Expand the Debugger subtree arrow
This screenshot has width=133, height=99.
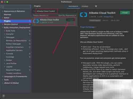5,37
